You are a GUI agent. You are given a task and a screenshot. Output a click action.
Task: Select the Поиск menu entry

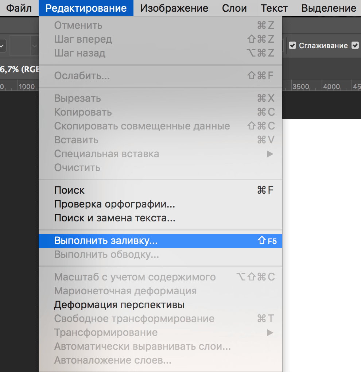(x=69, y=190)
